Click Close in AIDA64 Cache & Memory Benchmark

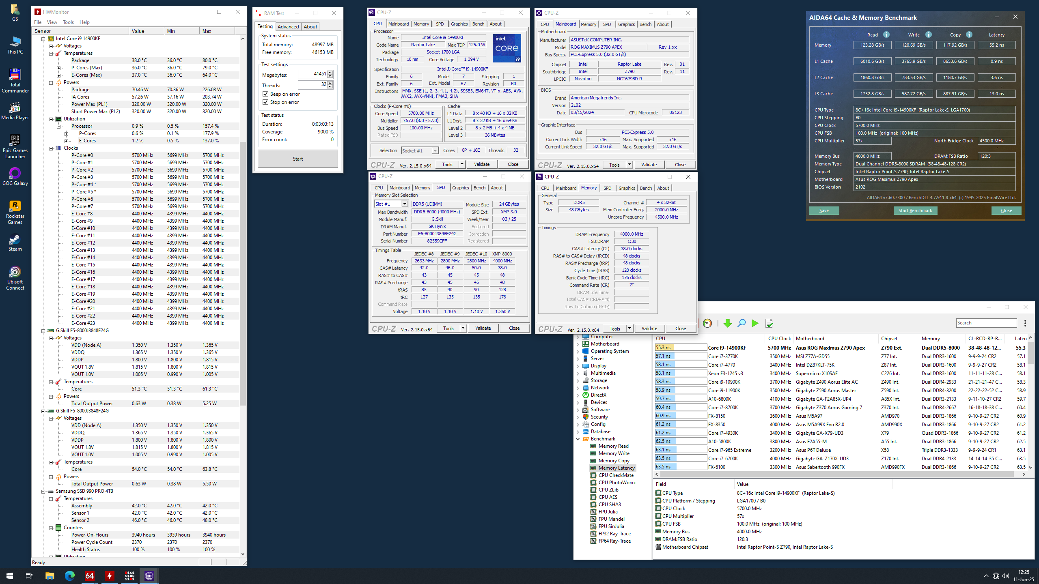point(1006,210)
